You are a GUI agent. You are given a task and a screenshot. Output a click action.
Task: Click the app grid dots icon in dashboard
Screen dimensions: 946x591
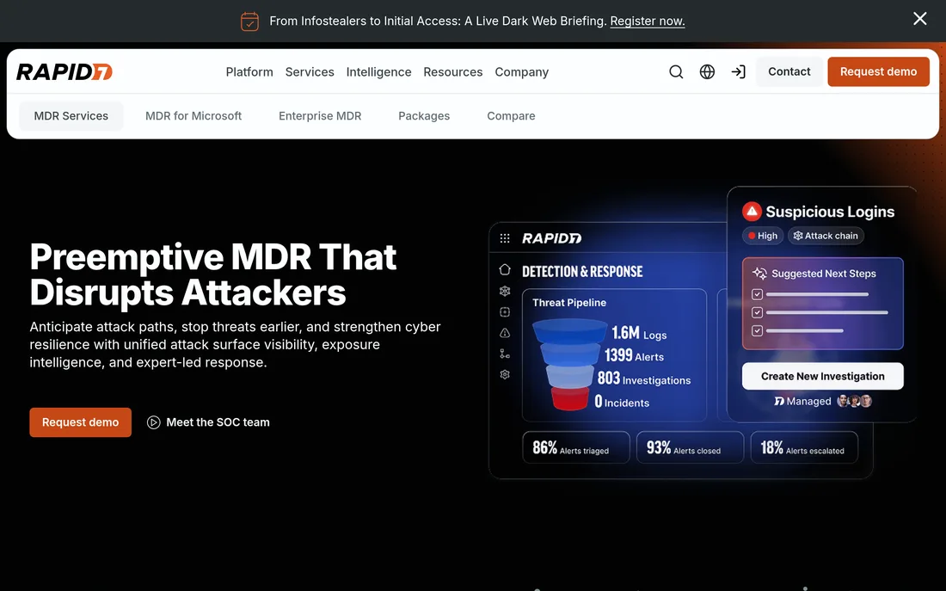coord(505,238)
